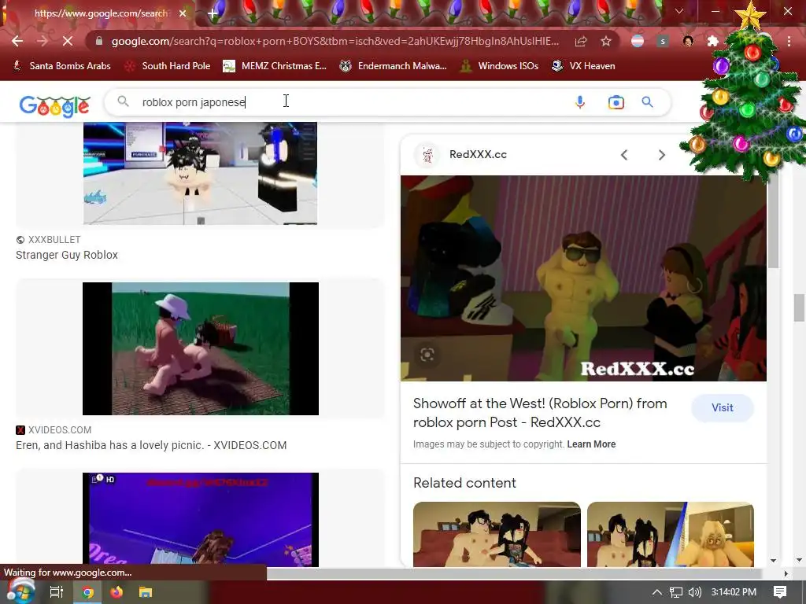806x604 pixels.
Task: Click the striped flag extension icon
Action: click(x=638, y=41)
